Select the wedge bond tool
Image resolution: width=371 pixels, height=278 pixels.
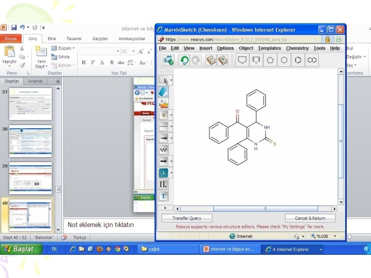[x=163, y=138]
